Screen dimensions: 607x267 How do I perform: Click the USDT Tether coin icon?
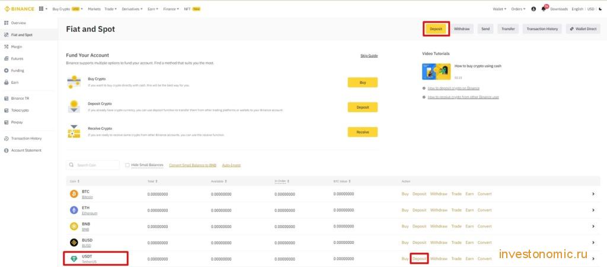74,259
